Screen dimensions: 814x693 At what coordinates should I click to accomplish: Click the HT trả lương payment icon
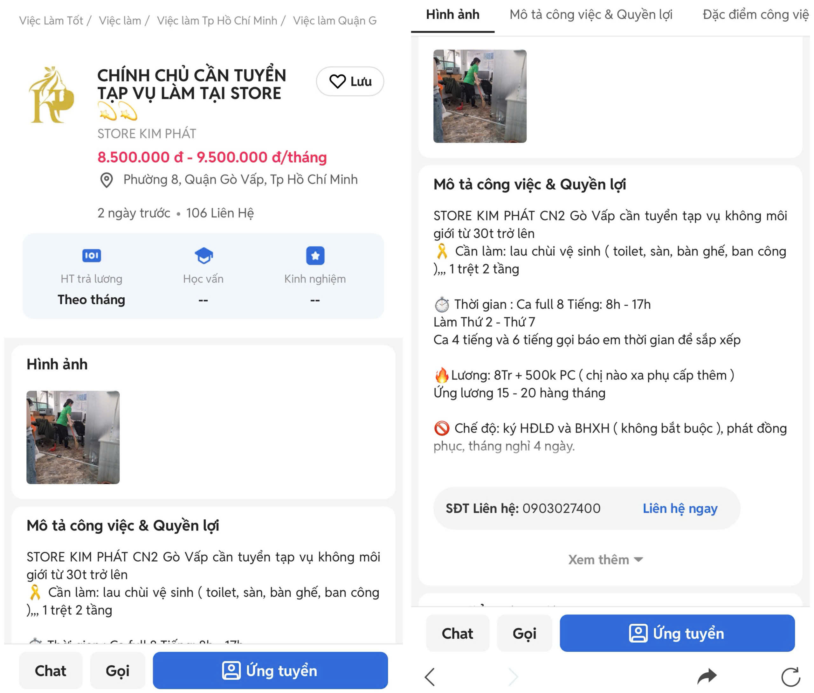pos(92,255)
